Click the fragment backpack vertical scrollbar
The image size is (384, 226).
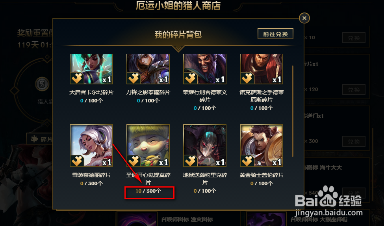point(293,111)
